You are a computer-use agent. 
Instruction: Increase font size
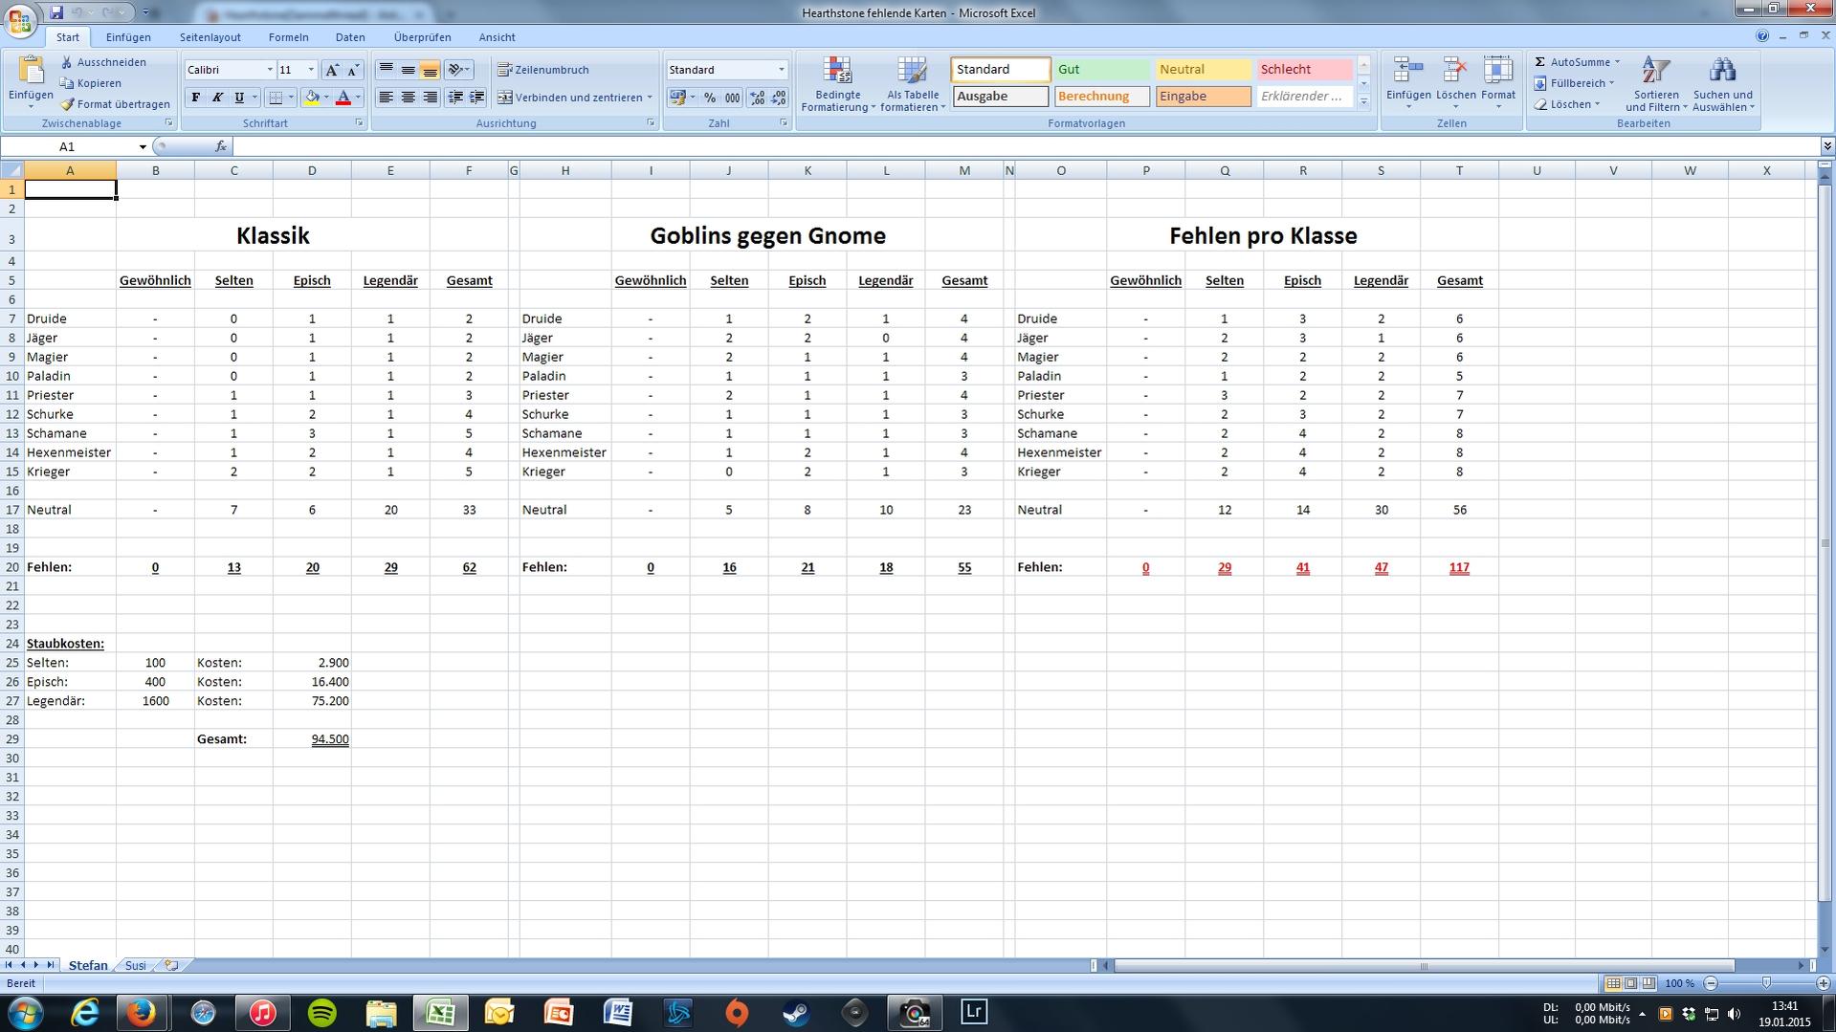(332, 70)
